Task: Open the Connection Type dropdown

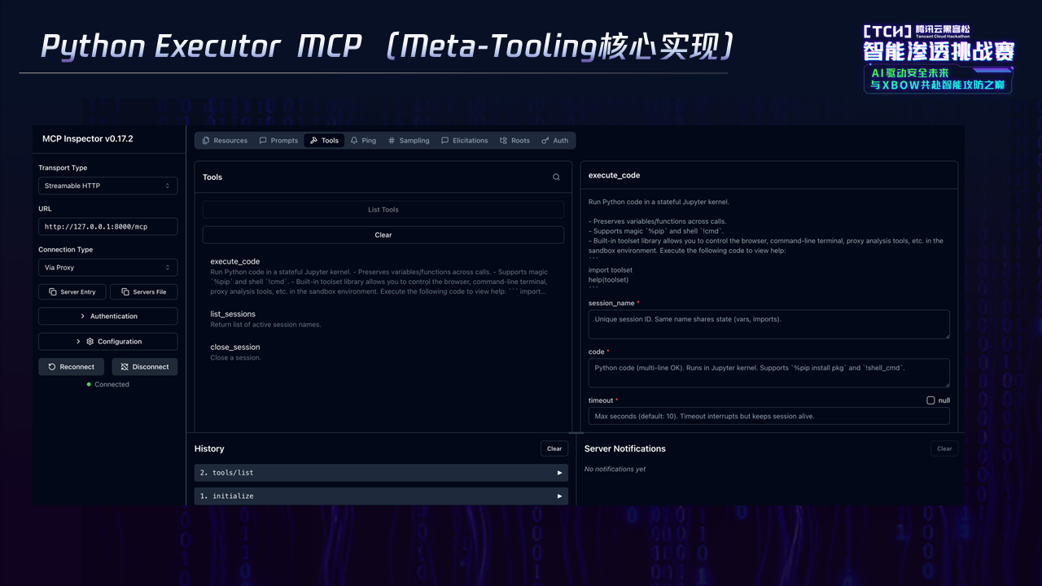Action: click(107, 267)
